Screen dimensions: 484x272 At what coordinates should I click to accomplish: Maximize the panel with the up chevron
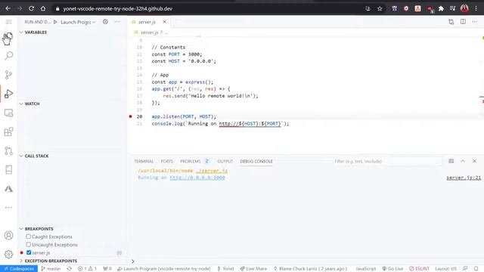click(463, 161)
